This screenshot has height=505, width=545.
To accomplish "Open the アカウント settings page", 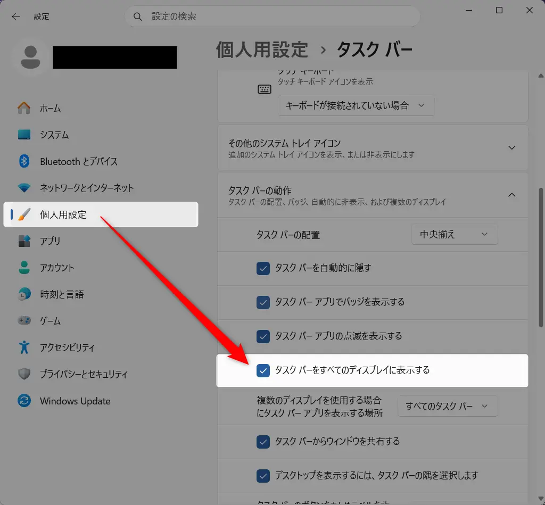I will [57, 268].
